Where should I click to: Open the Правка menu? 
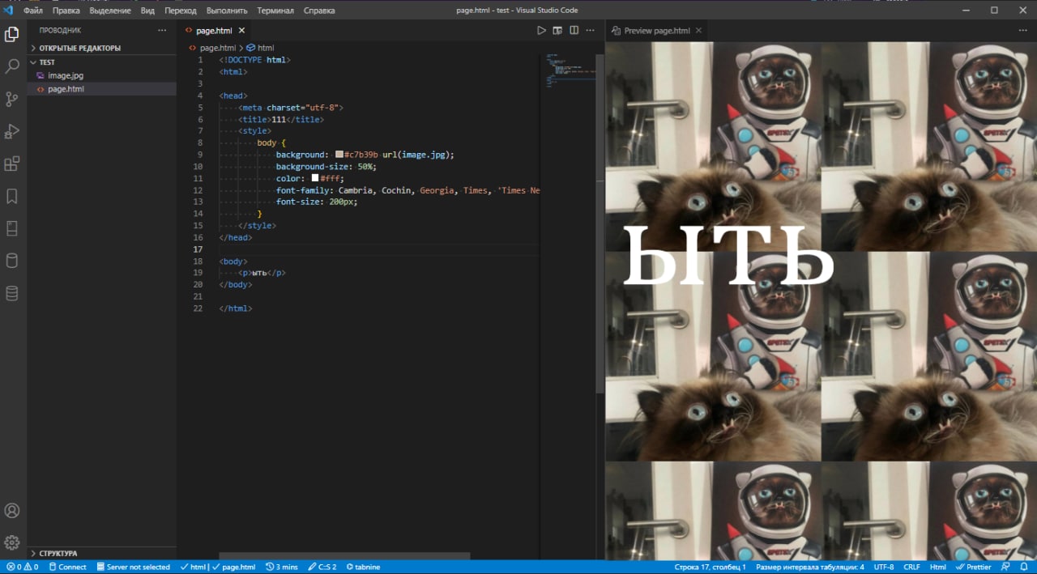(x=66, y=11)
